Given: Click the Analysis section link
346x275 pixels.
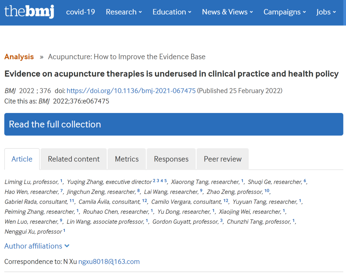Looking at the screenshot, I should pyautogui.click(x=19, y=57).
